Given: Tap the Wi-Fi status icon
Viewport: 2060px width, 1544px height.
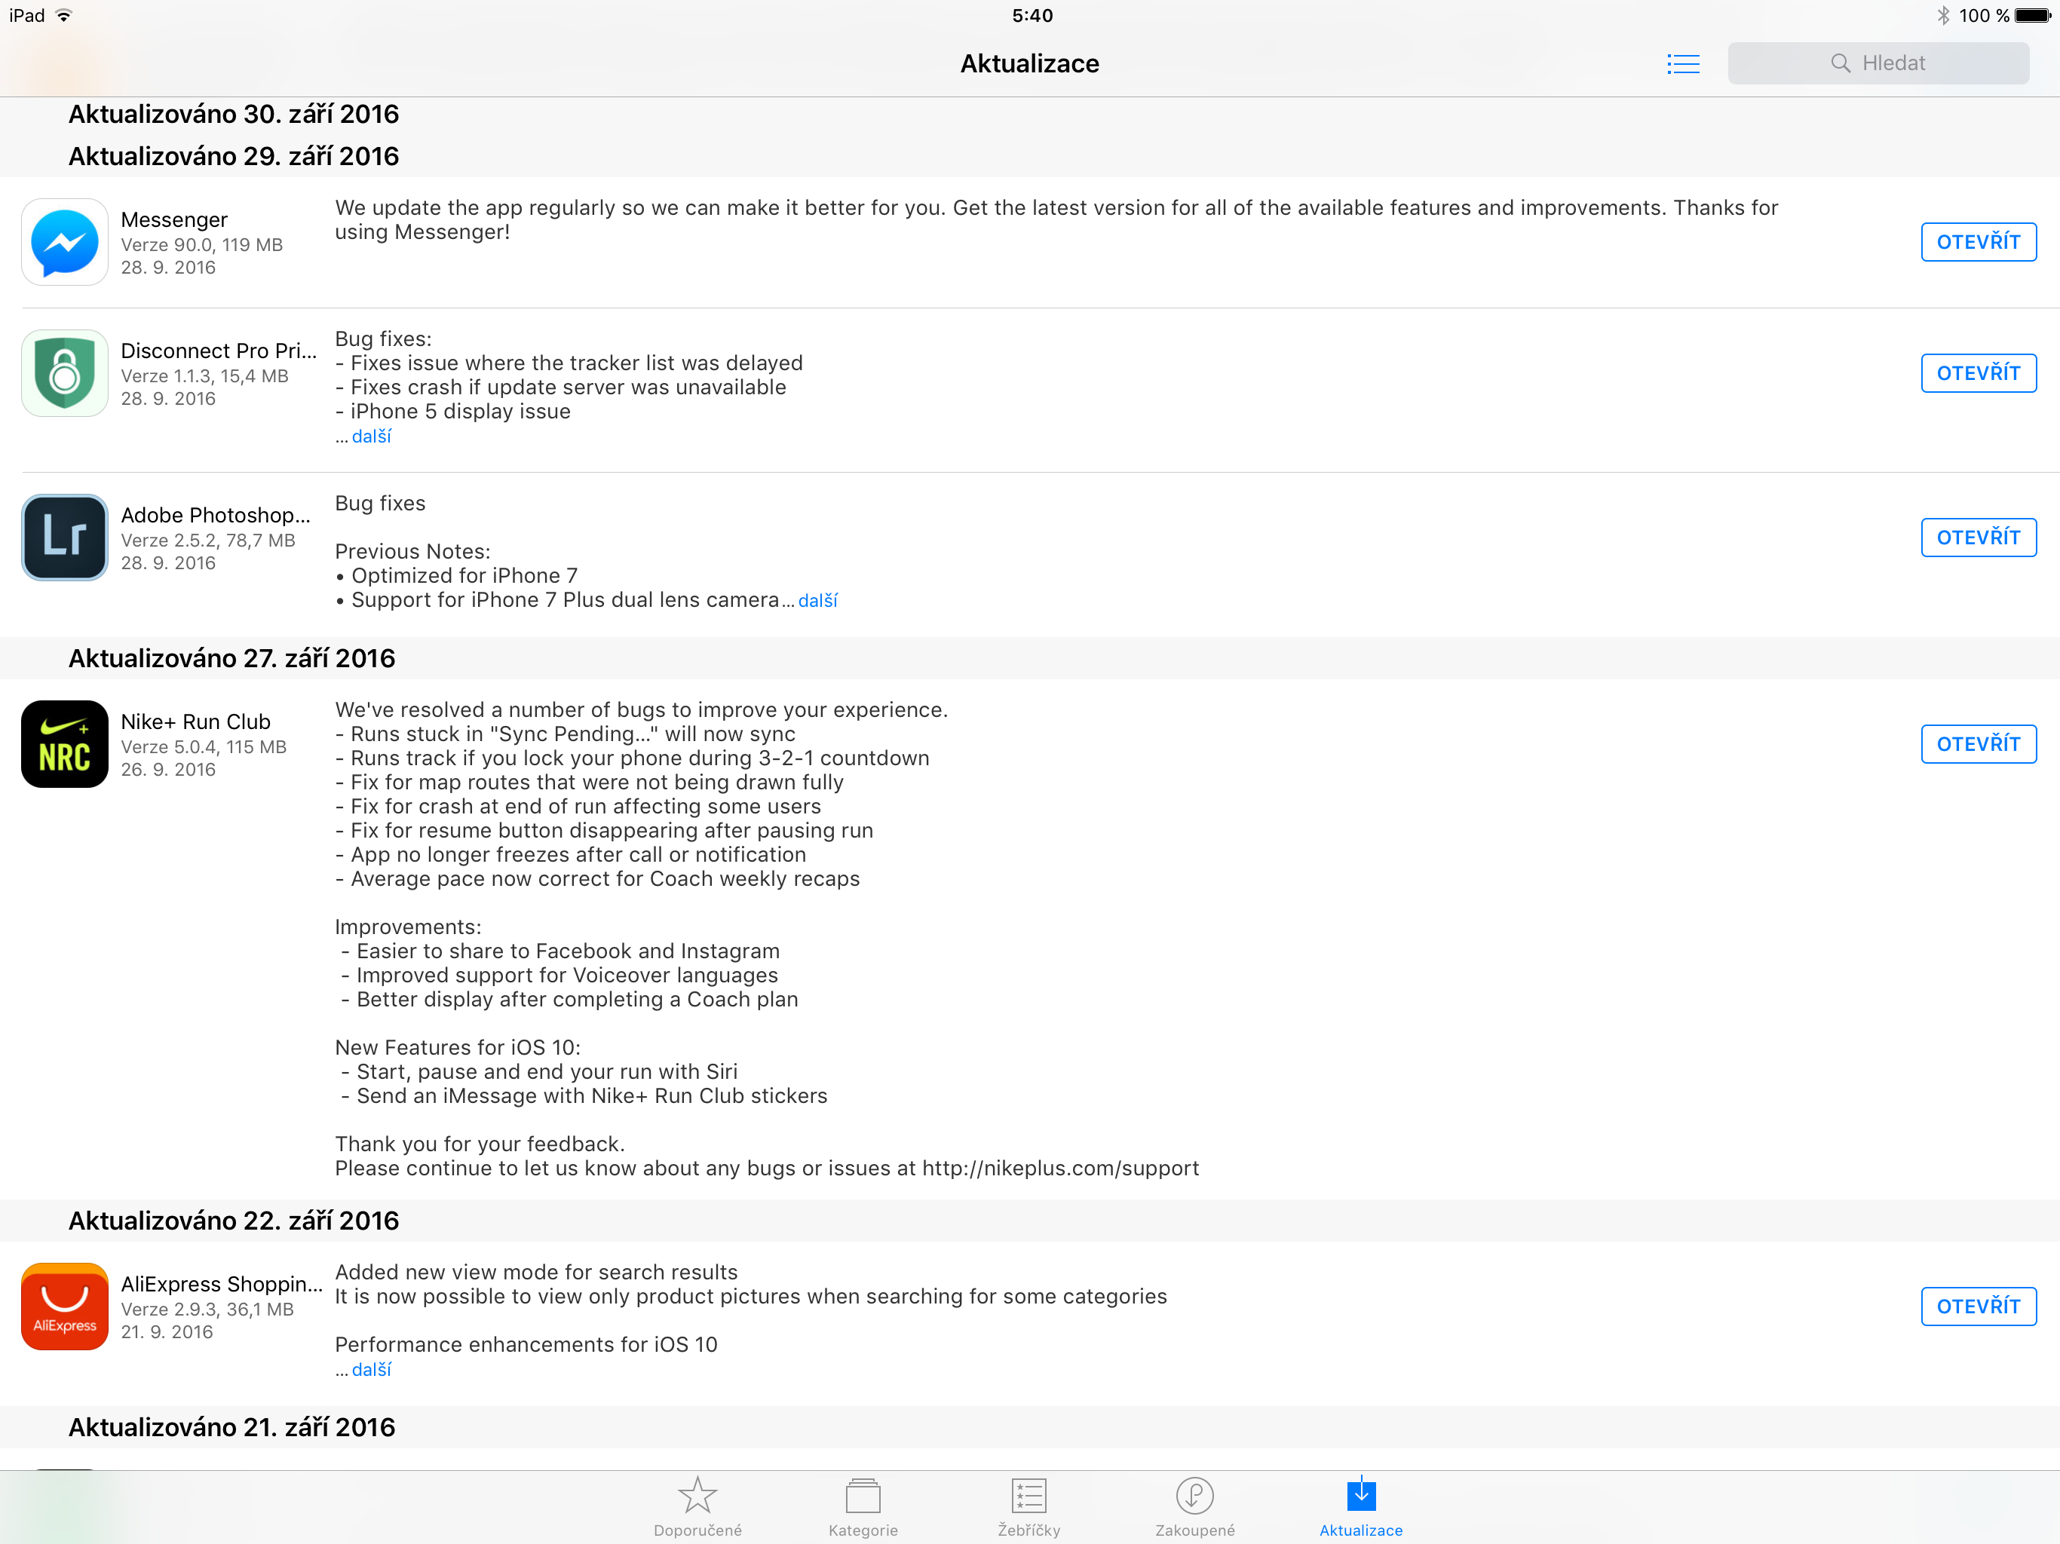Looking at the screenshot, I should (x=63, y=16).
